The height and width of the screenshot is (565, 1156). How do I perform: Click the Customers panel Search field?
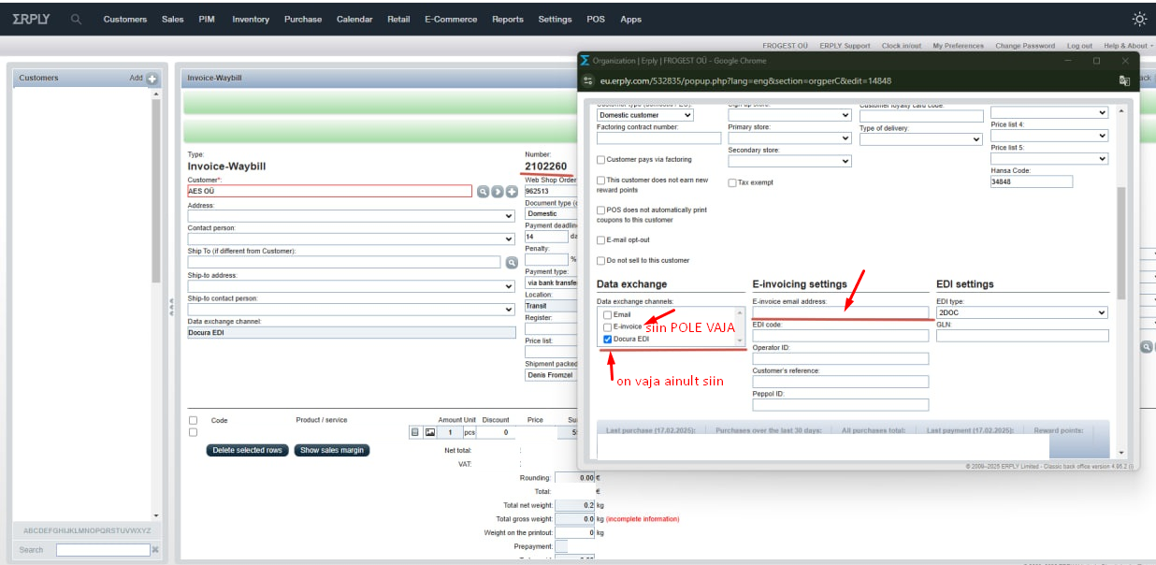(103, 550)
